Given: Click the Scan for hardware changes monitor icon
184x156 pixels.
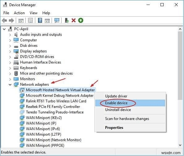Looking at the screenshot, I should click(x=57, y=20).
